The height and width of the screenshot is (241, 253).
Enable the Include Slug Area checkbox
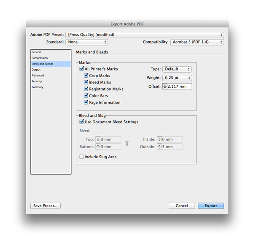[81, 157]
